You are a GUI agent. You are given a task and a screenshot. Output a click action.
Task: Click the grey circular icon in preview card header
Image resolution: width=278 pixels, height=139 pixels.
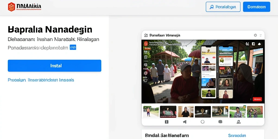[x=255, y=35]
